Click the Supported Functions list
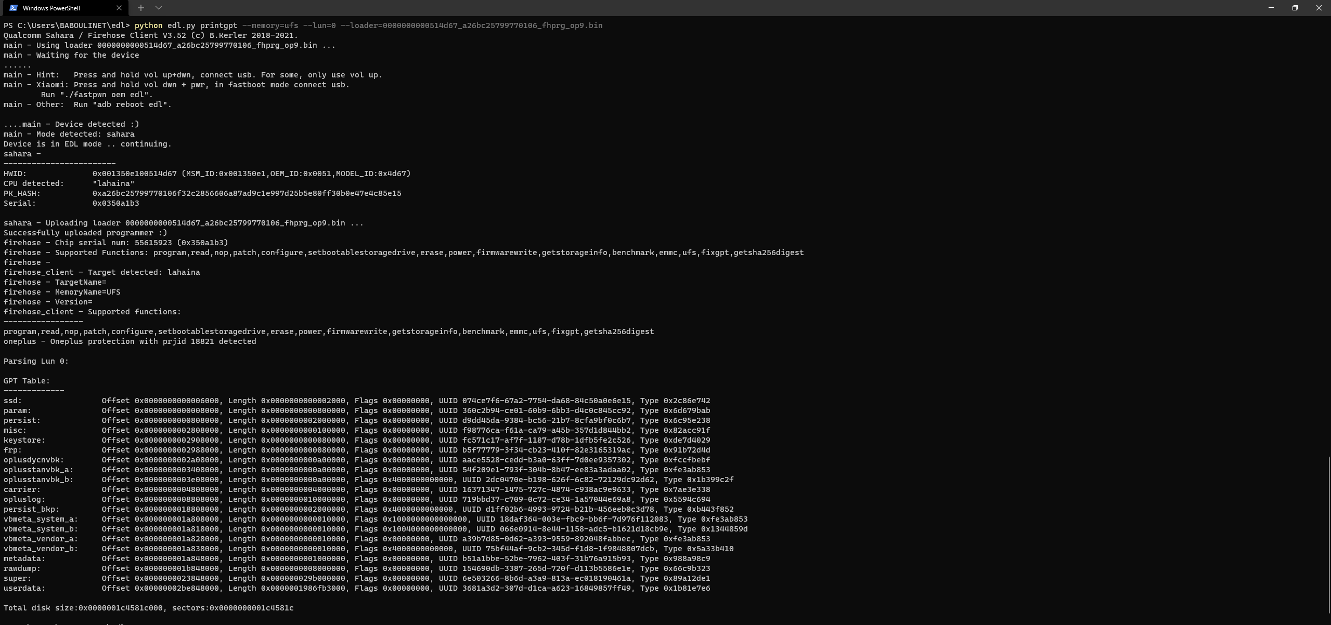Viewport: 1331px width, 625px height. pos(479,252)
